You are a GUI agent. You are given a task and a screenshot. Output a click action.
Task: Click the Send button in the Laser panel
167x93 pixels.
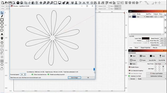[x=162, y=56]
